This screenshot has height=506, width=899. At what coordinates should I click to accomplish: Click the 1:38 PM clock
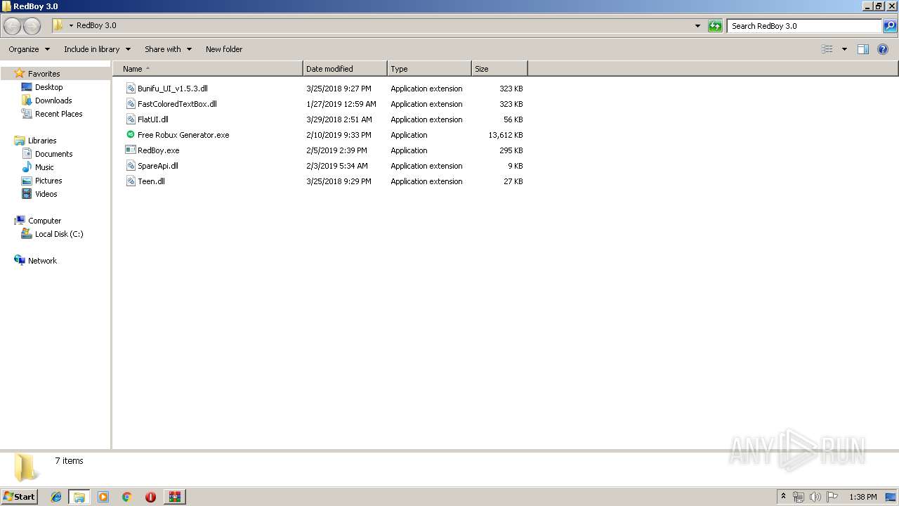tap(862, 497)
